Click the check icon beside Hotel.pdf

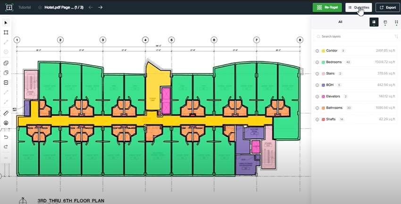click(x=40, y=8)
